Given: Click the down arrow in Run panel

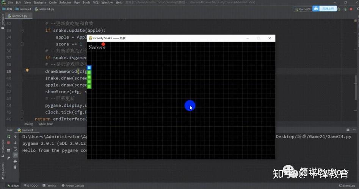Looking at the screenshot, I should [x=15, y=143].
